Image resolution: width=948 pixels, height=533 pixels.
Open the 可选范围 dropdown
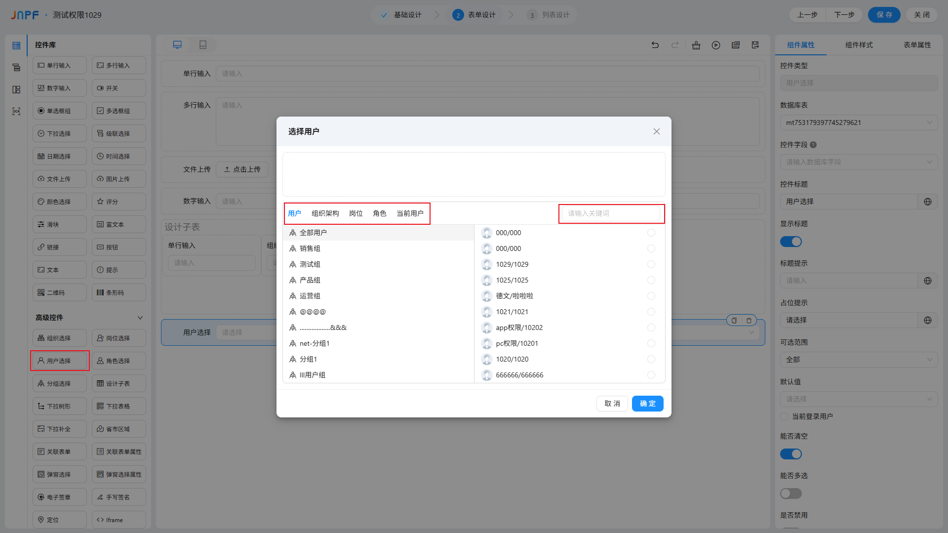[858, 360]
